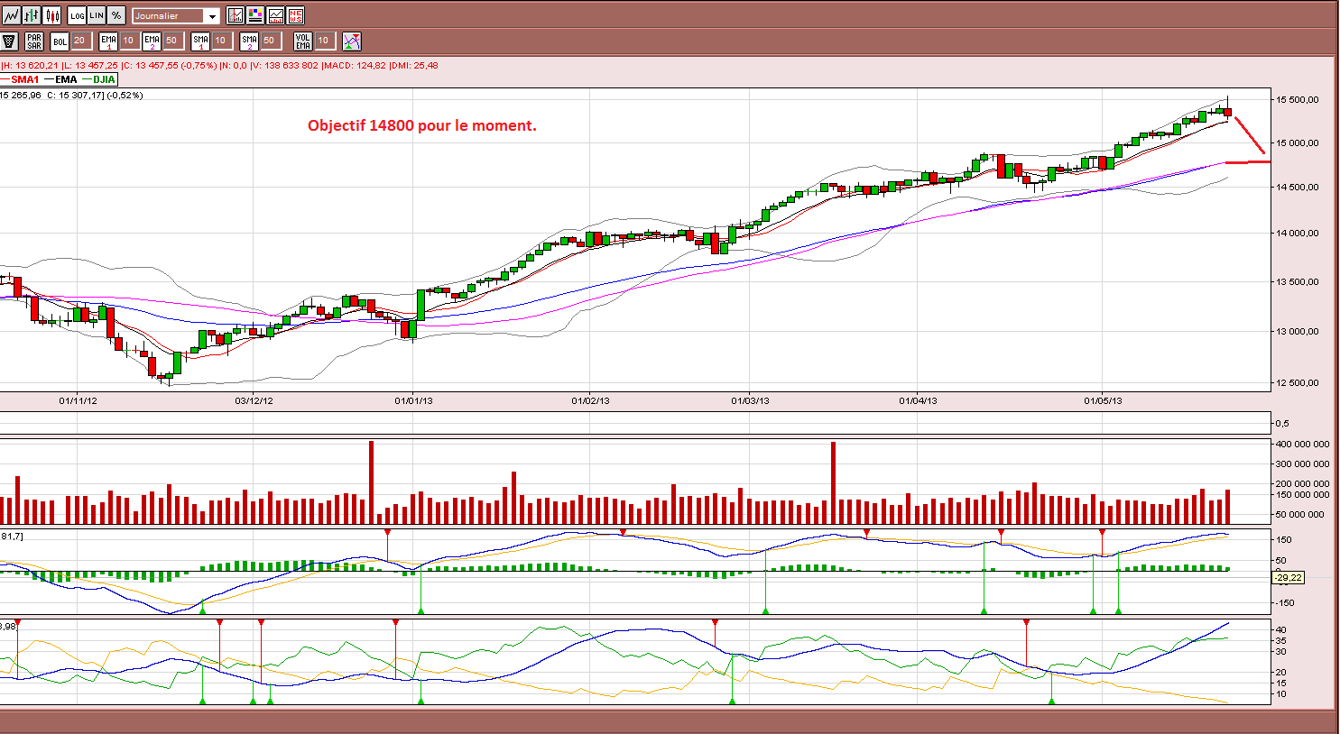The image size is (1340, 734).
Task: Switch to bar chart style
Action: point(32,15)
